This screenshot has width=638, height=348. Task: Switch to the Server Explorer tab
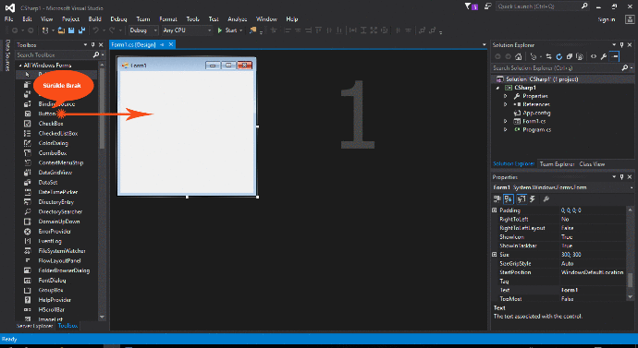pos(34,326)
